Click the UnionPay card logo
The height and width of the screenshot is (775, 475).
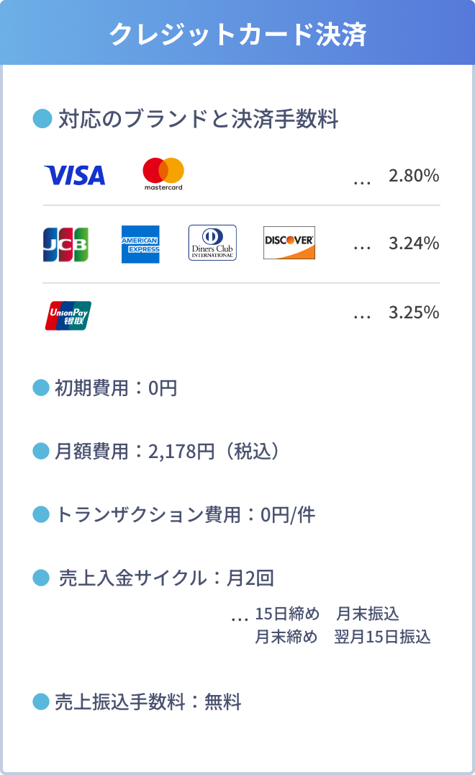68,315
